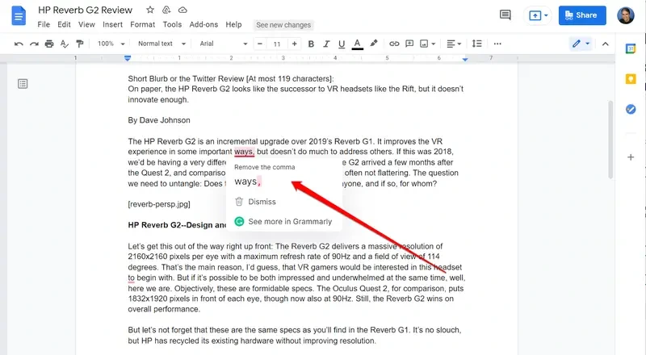Open the Insert menu
The height and width of the screenshot is (355, 646).
tap(112, 25)
